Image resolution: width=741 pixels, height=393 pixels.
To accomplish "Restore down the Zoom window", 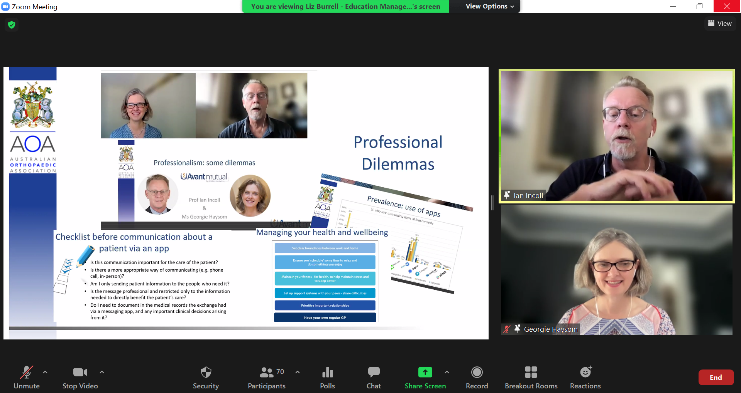I will tap(699, 7).
